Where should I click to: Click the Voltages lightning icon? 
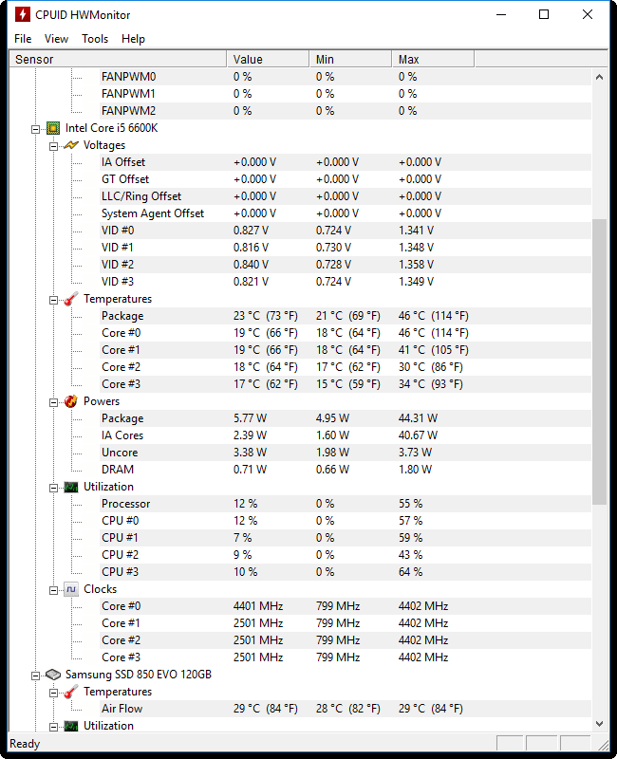pos(70,145)
